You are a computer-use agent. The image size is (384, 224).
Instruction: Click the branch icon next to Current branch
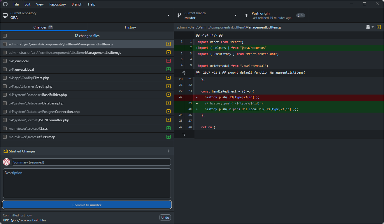click(179, 15)
